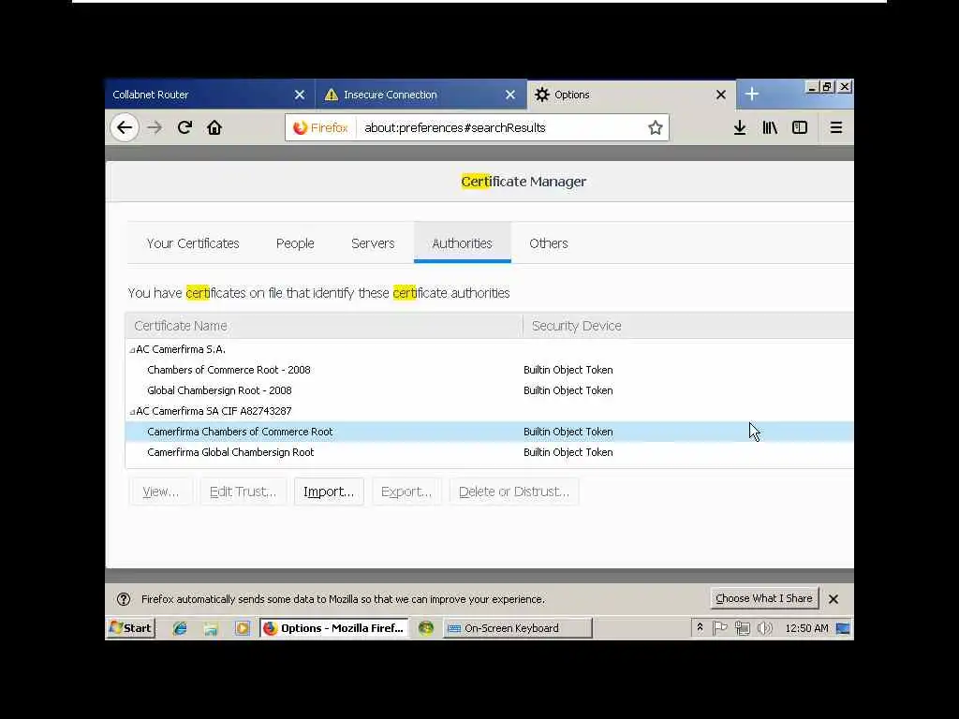Dismiss the data sharing notification bar

[x=833, y=599]
